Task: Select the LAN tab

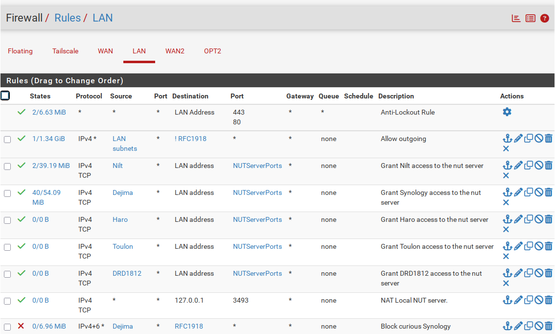Action: click(x=139, y=51)
